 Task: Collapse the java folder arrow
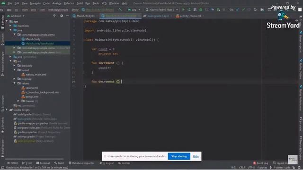point(10,30)
